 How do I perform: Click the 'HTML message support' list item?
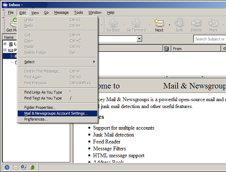[119, 156]
